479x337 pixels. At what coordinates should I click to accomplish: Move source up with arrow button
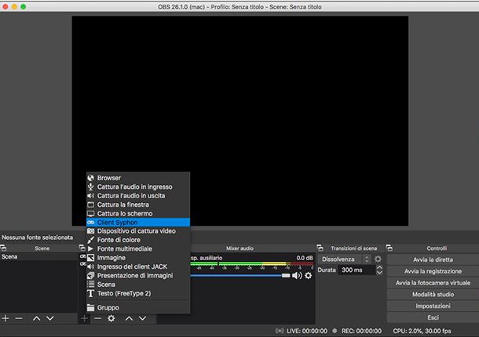pos(130,318)
